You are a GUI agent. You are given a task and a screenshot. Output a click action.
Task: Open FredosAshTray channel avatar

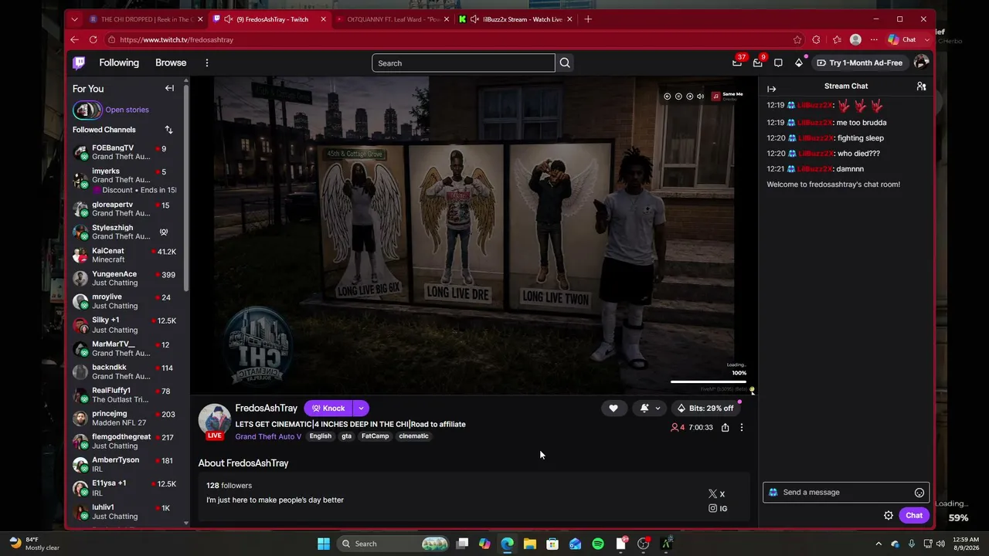tap(215, 420)
